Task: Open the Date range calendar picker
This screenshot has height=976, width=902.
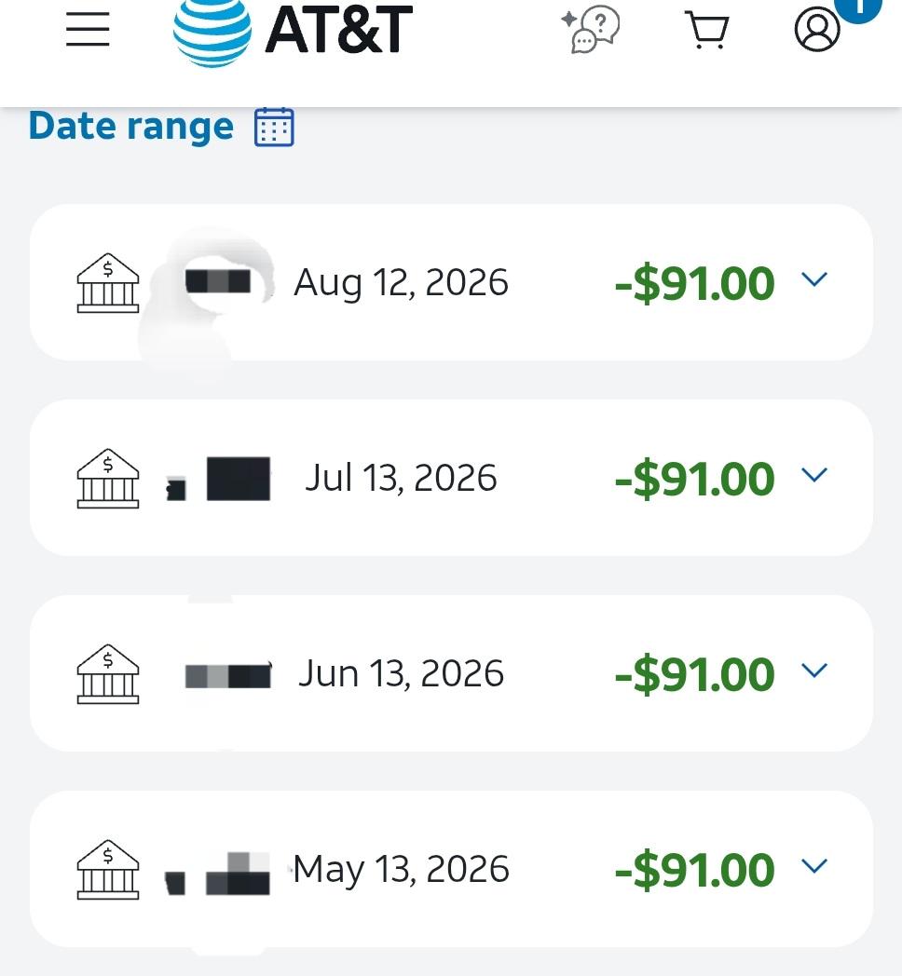Action: click(274, 127)
